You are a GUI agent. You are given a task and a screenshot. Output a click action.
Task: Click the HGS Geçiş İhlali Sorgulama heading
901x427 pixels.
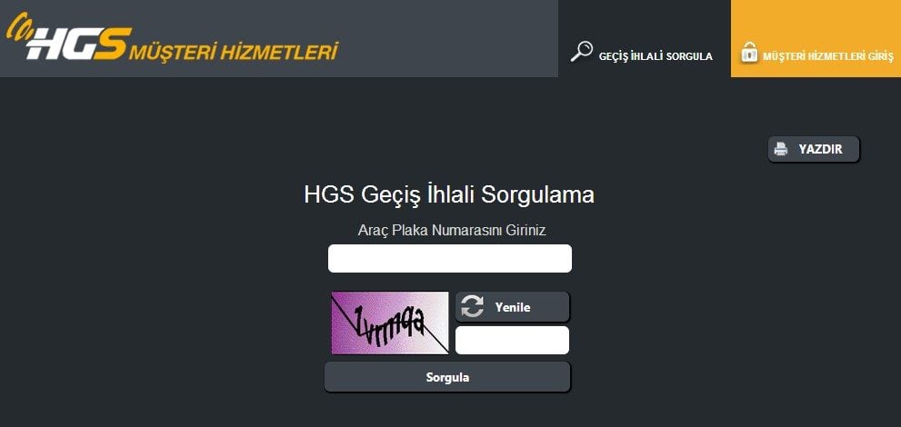449,195
